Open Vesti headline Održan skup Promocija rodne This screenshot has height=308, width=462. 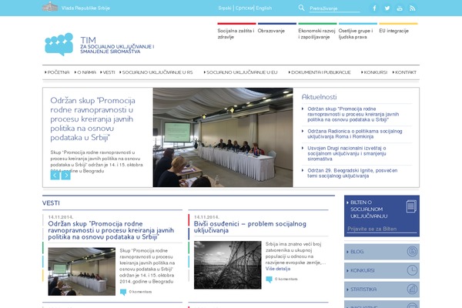click(x=111, y=230)
